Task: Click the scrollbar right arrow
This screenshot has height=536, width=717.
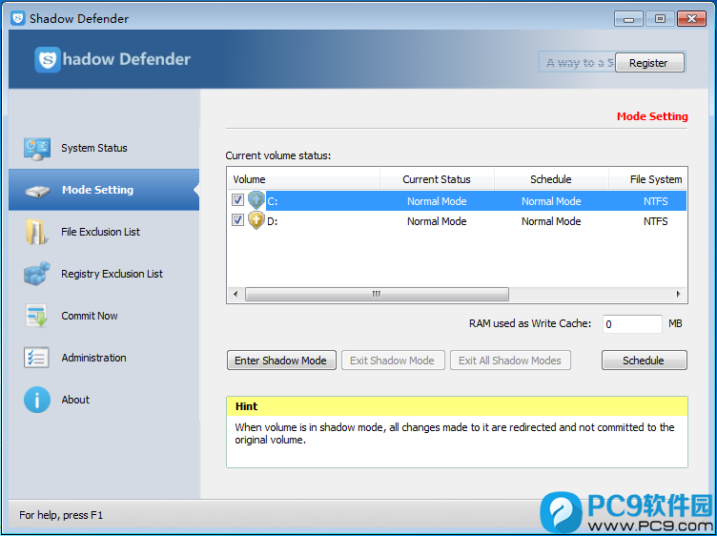Action: pyautogui.click(x=679, y=294)
